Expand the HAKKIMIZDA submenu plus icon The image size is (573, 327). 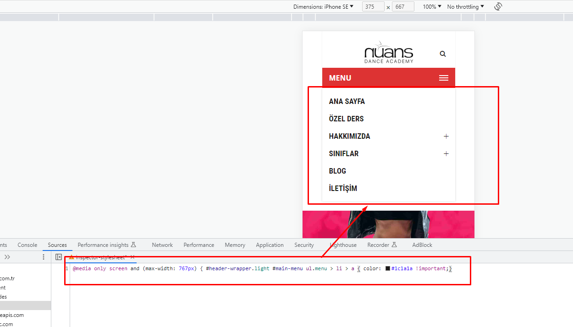pos(446,136)
